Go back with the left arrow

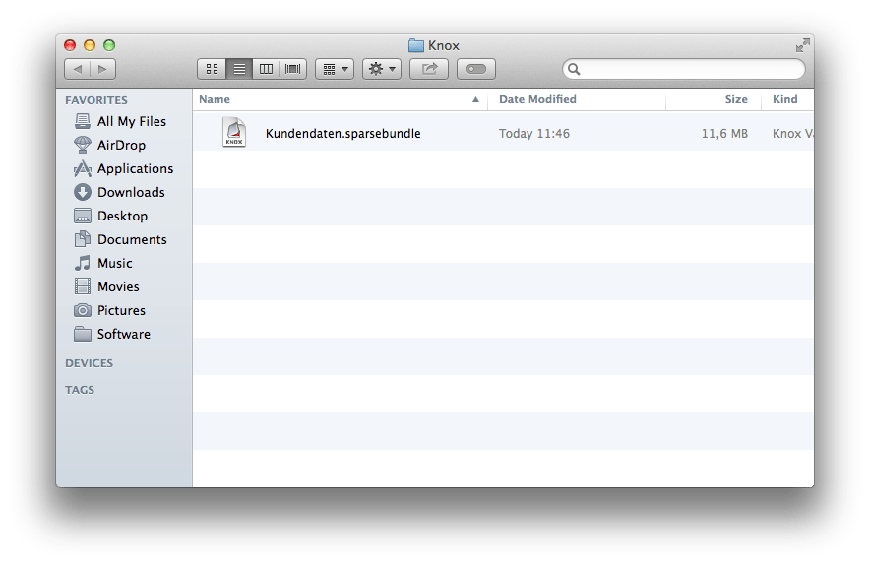pyautogui.click(x=77, y=69)
